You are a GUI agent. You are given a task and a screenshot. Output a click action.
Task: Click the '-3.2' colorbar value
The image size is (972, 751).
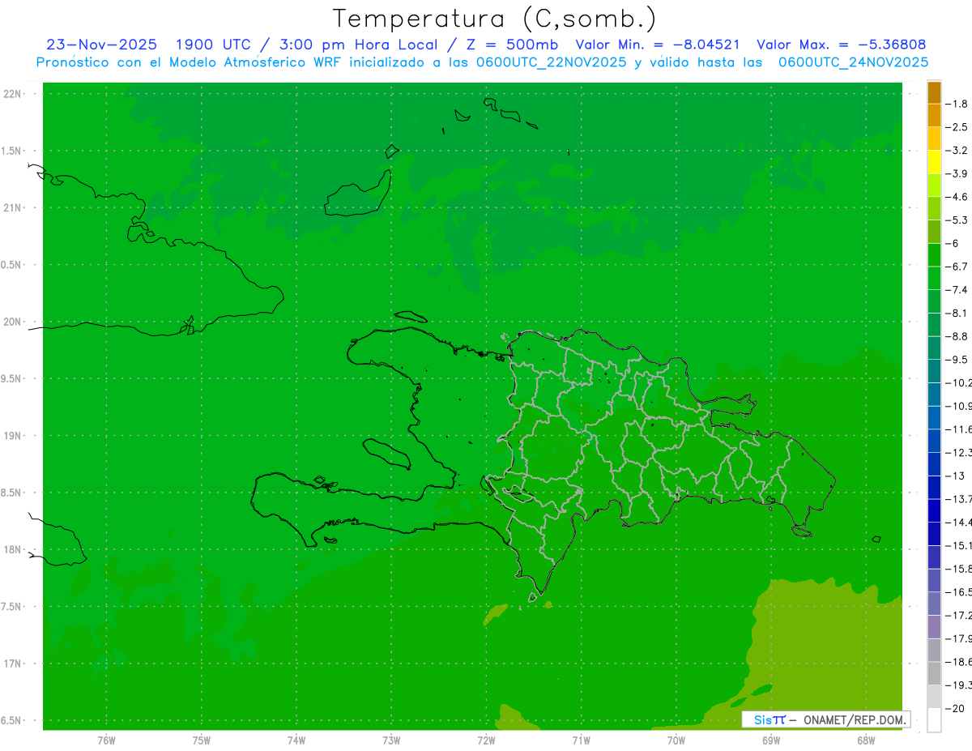(957, 150)
